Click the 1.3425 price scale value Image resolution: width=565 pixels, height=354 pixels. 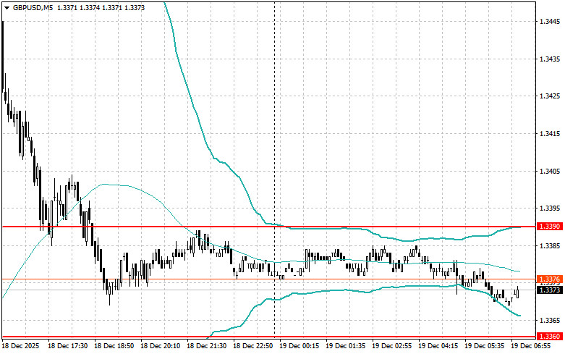[550, 96]
